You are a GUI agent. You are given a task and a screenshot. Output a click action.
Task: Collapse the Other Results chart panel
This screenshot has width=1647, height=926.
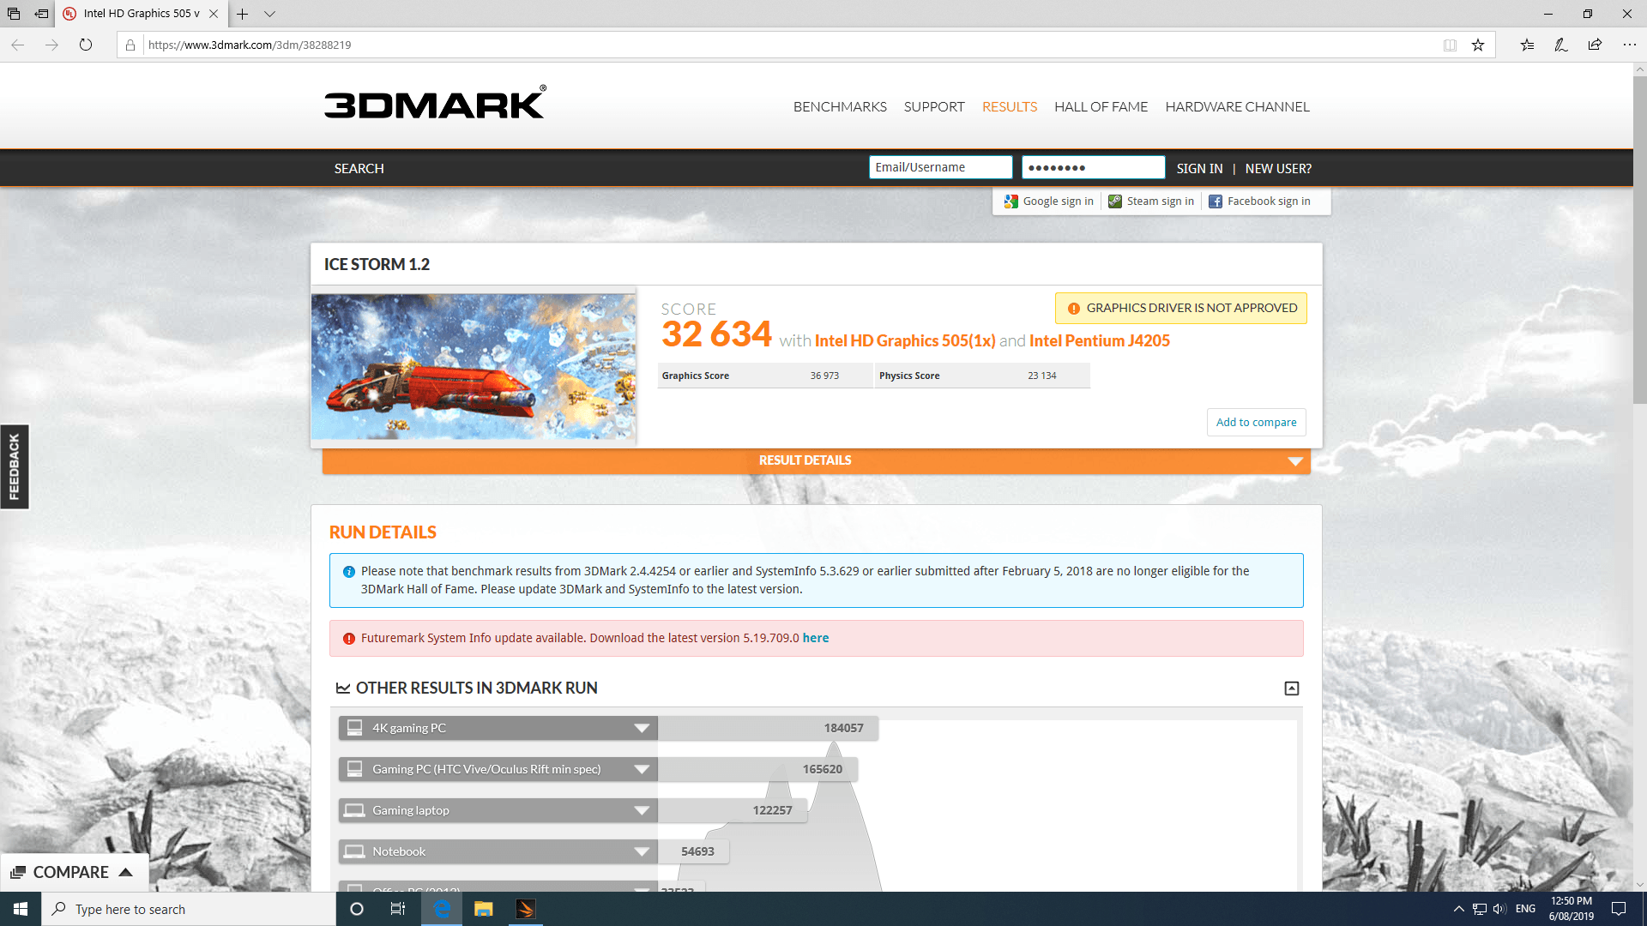(x=1292, y=688)
